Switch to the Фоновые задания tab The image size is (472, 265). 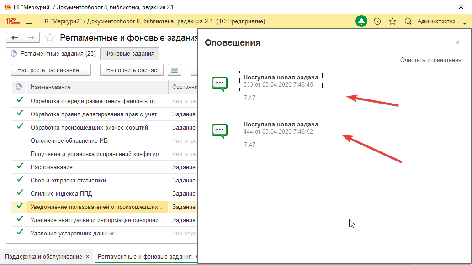[130, 54]
